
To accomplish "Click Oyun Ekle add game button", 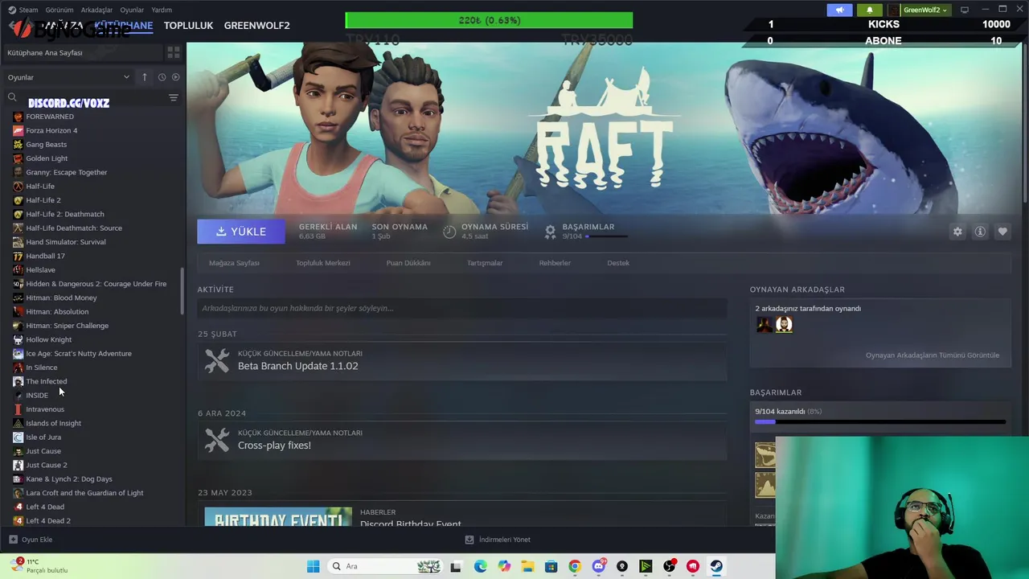I will click(x=31, y=540).
